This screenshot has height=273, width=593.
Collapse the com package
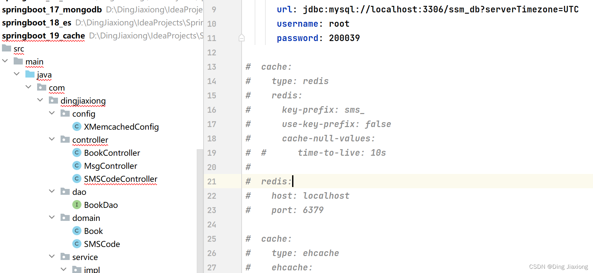click(28, 87)
